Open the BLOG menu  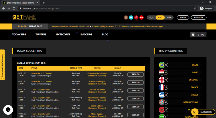tap(105, 34)
